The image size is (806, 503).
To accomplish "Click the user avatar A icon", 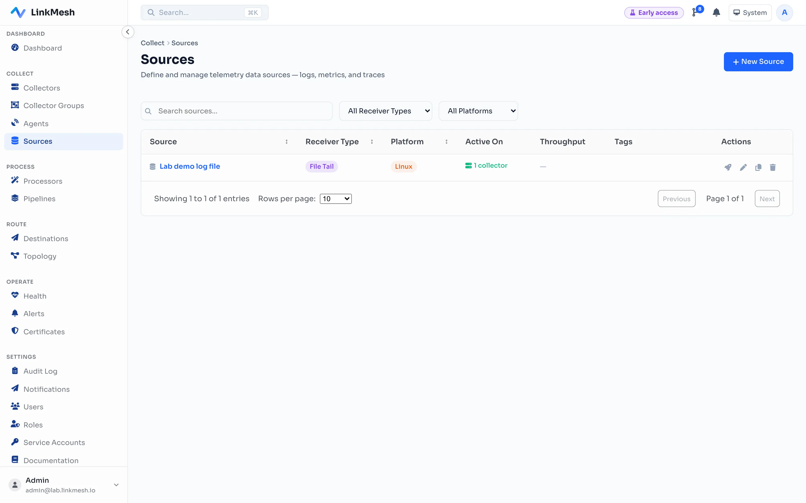I will (784, 13).
